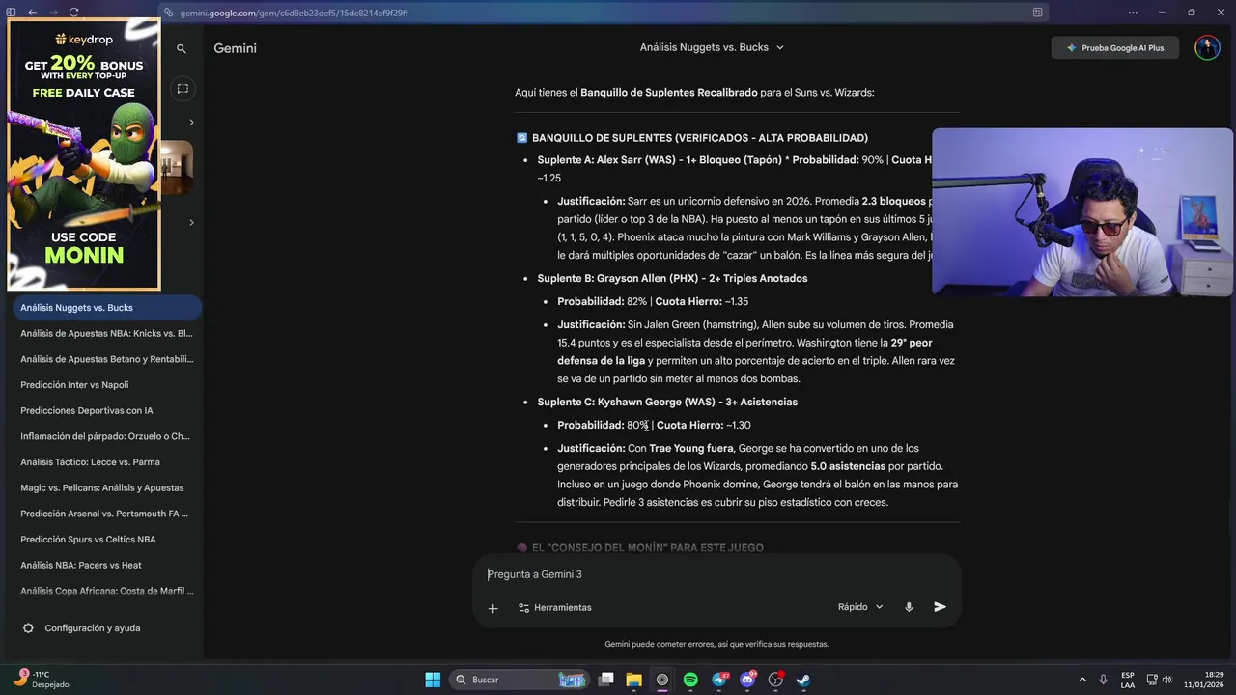The image size is (1236, 695).
Task: Click the ESP LAA language indicator
Action: pyautogui.click(x=1128, y=680)
